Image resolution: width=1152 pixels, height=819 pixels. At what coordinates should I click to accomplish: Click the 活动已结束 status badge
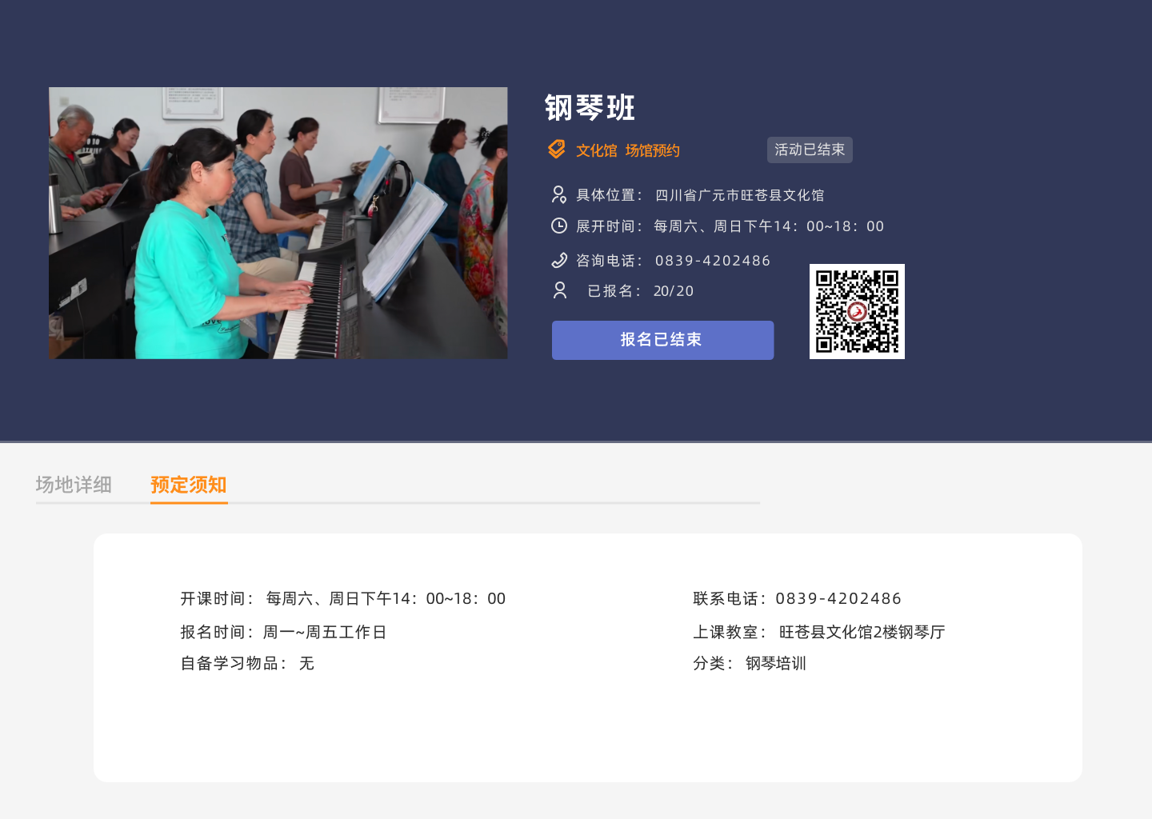[x=810, y=150]
